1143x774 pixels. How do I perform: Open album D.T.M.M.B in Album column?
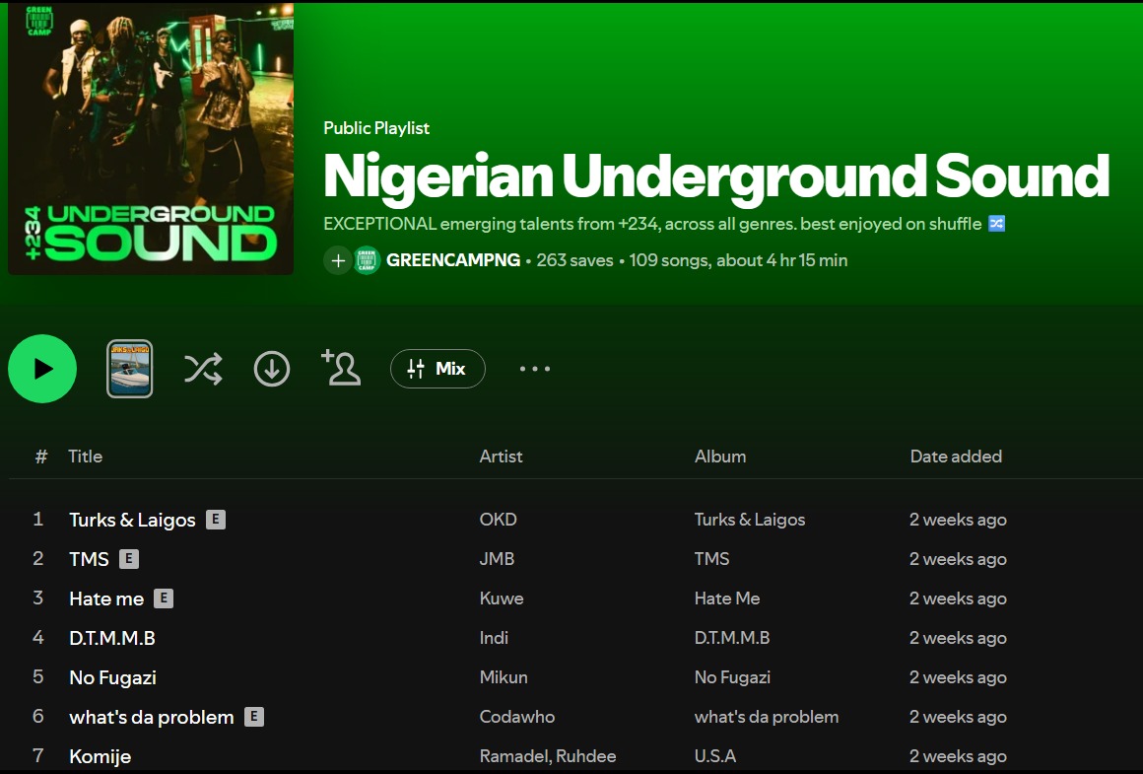tap(732, 638)
